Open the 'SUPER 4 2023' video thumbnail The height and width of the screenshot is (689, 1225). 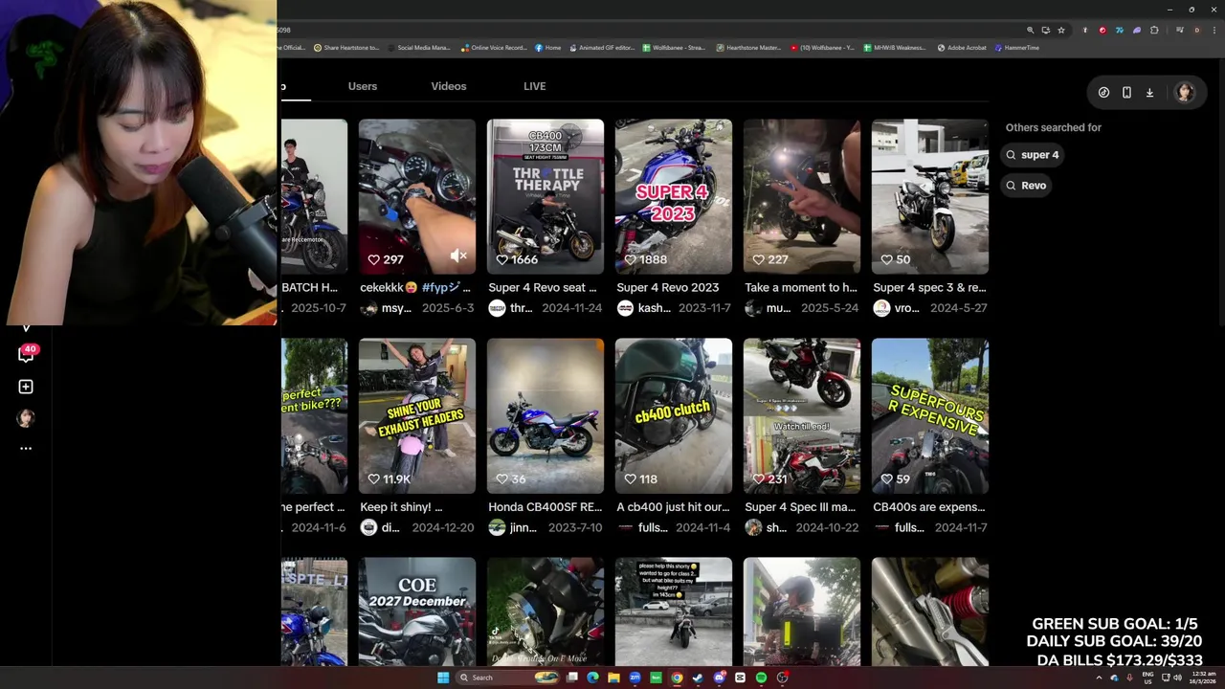(x=674, y=196)
